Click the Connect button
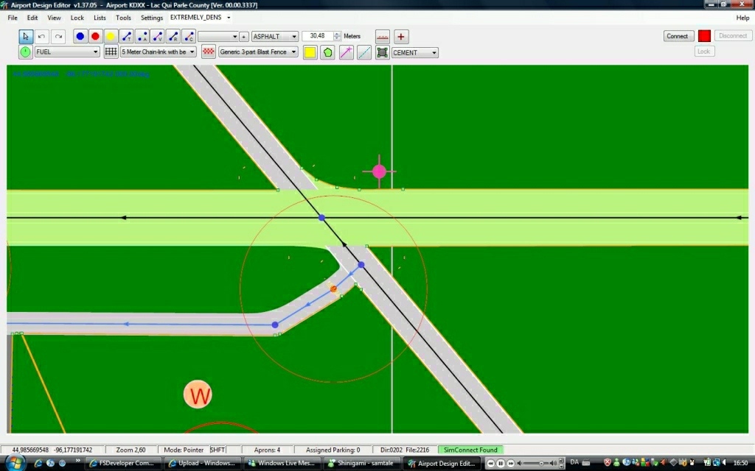 [677, 36]
